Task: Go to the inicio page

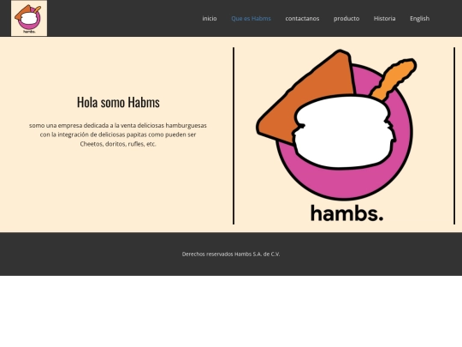Action: click(x=210, y=18)
